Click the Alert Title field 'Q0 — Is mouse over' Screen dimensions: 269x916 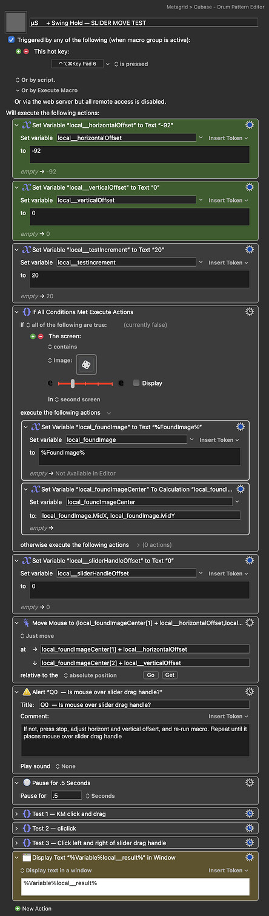click(x=144, y=704)
